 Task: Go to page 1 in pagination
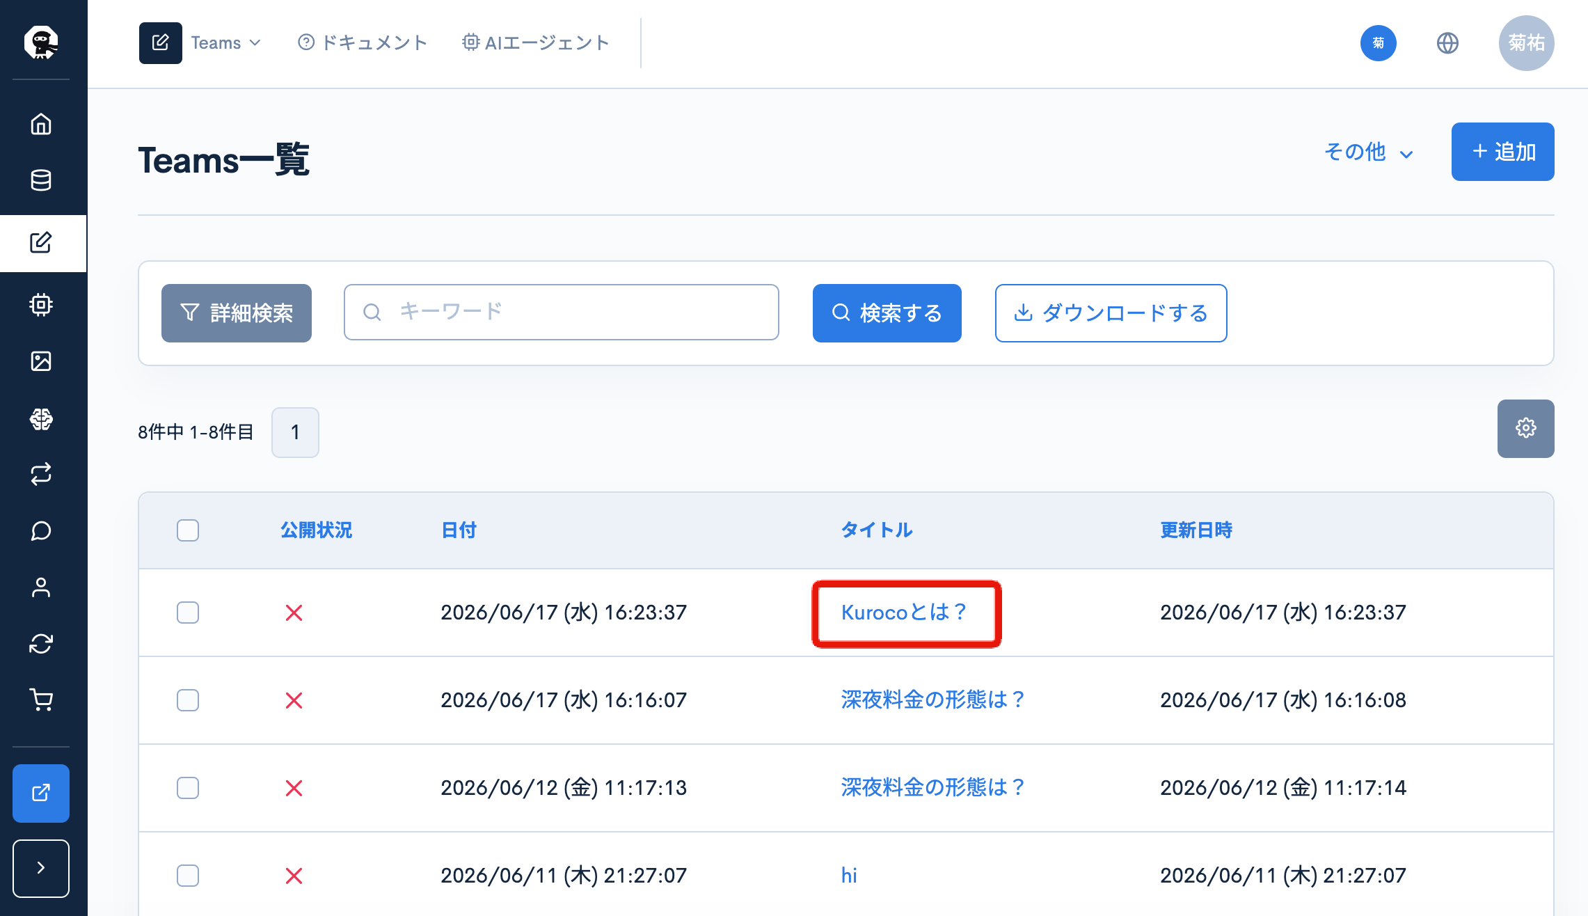(x=295, y=432)
